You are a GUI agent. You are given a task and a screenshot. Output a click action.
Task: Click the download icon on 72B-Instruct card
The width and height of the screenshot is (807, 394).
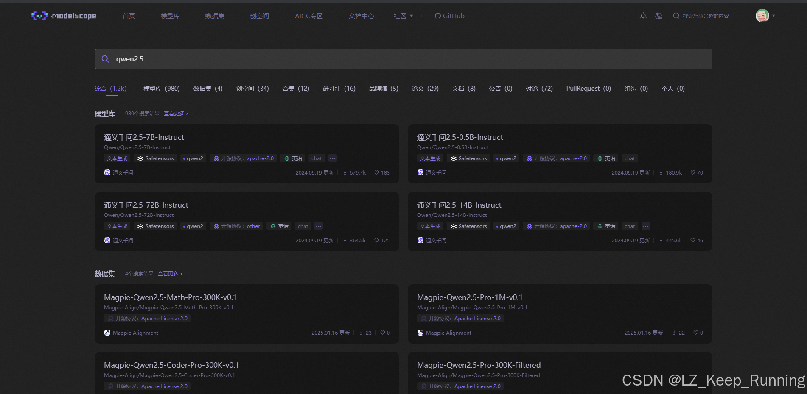(345, 240)
